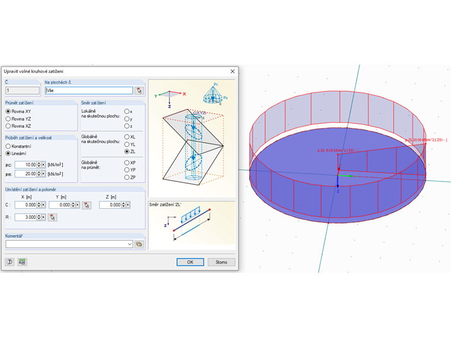Pick radius R graphically icon
Image resolution: width=451 pixels, height=338 pixels.
click(x=52, y=217)
